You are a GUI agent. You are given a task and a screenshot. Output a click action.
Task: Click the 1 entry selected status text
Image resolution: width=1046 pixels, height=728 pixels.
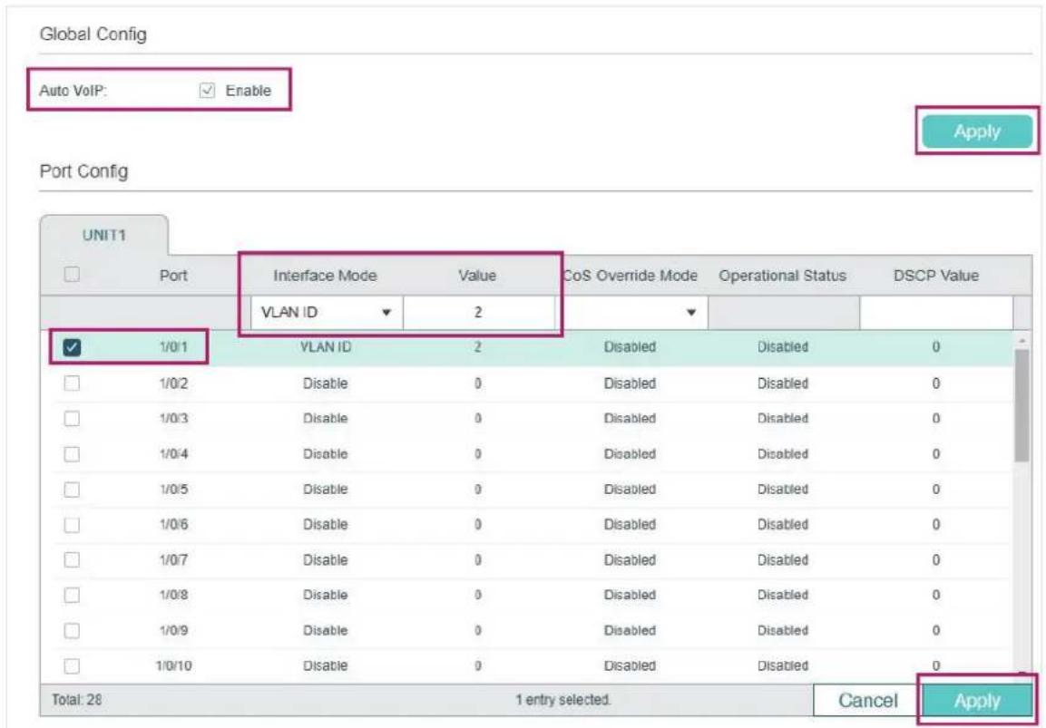[563, 700]
